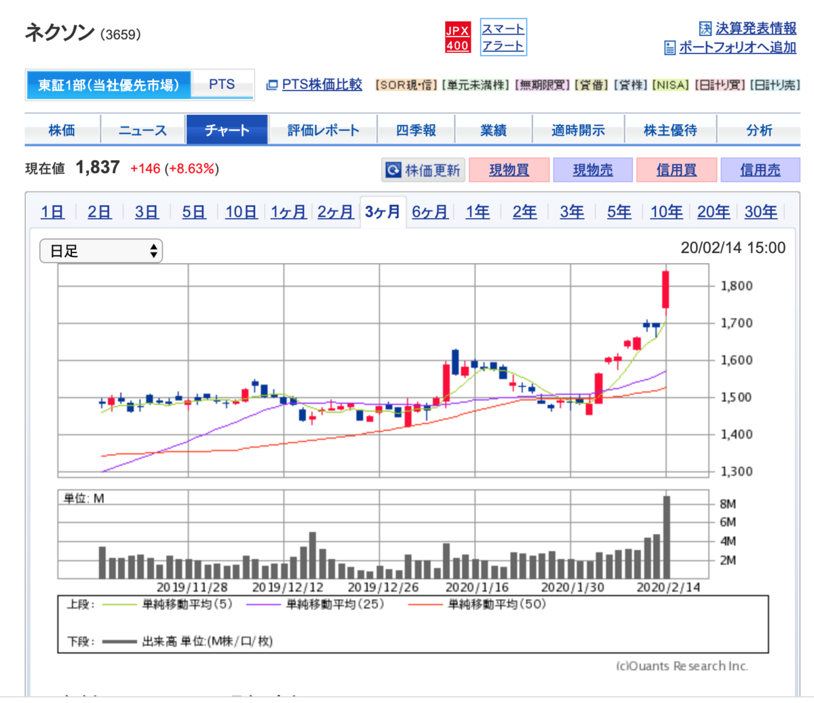Open the 決算発表情報 link
This screenshot has width=814, height=703.
click(756, 28)
